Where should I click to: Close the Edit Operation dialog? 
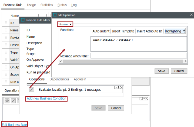[191, 15]
